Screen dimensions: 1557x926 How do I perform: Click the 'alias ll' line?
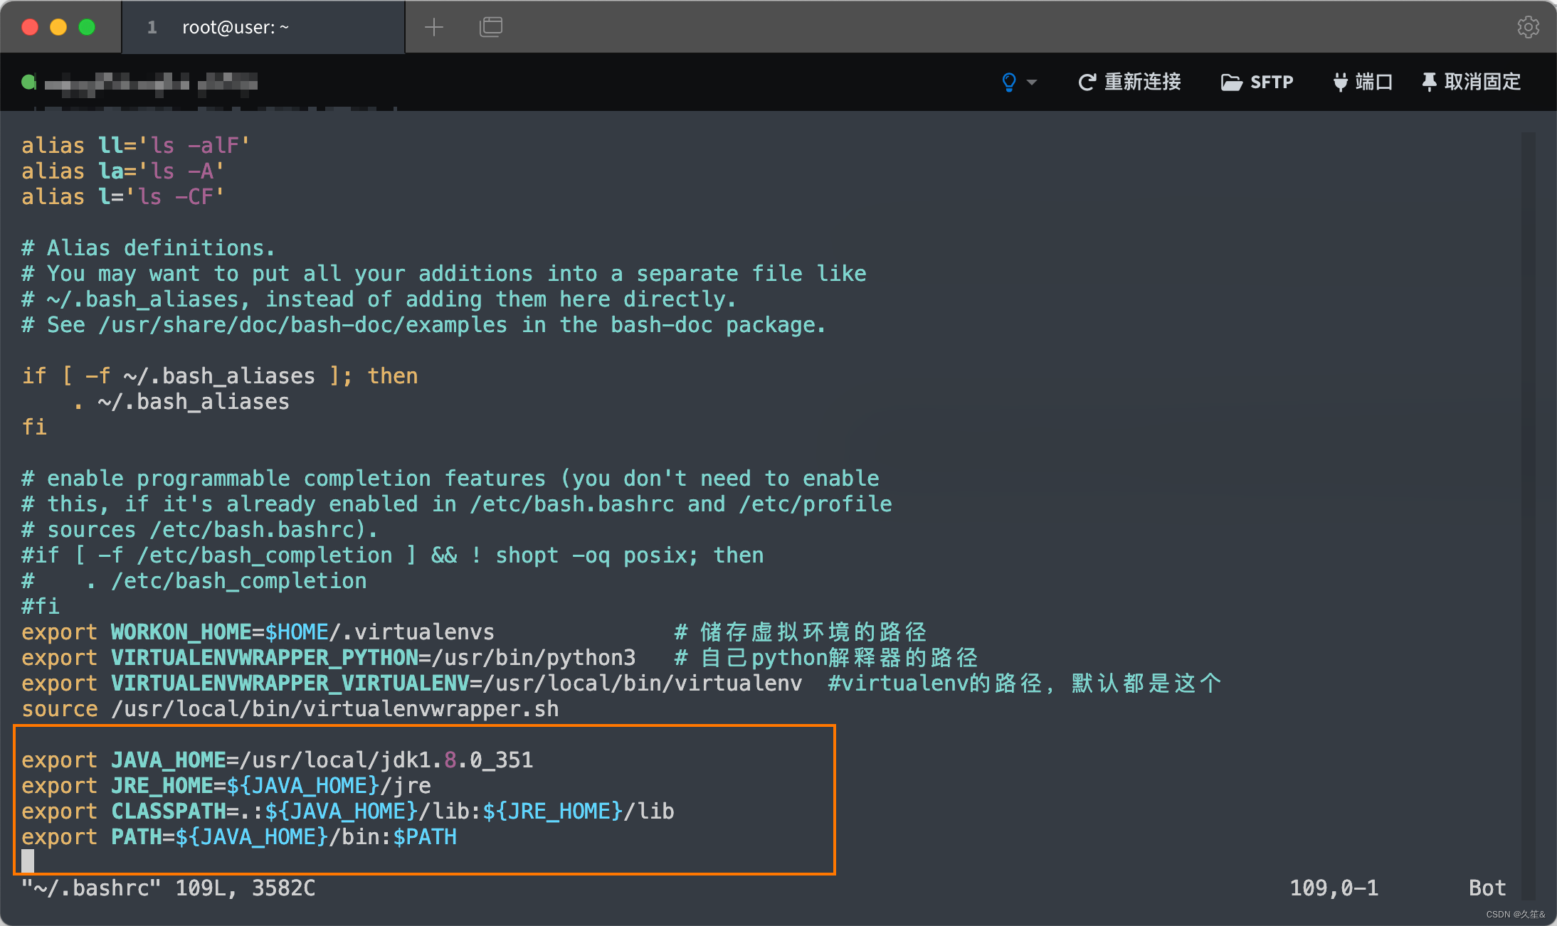tap(136, 146)
